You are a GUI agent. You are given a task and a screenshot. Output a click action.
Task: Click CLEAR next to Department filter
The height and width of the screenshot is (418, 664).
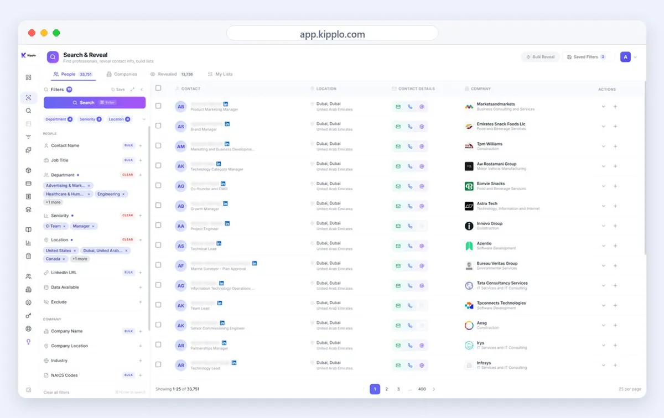(128, 175)
